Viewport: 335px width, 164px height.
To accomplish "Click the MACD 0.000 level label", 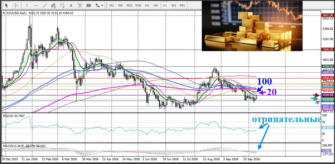I will point(327,151).
